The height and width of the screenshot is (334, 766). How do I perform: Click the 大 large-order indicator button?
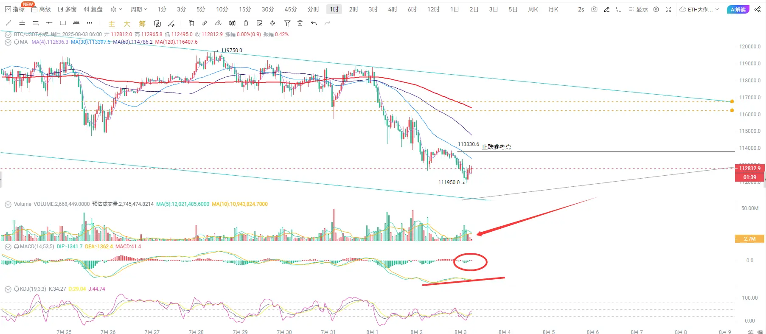(127, 24)
